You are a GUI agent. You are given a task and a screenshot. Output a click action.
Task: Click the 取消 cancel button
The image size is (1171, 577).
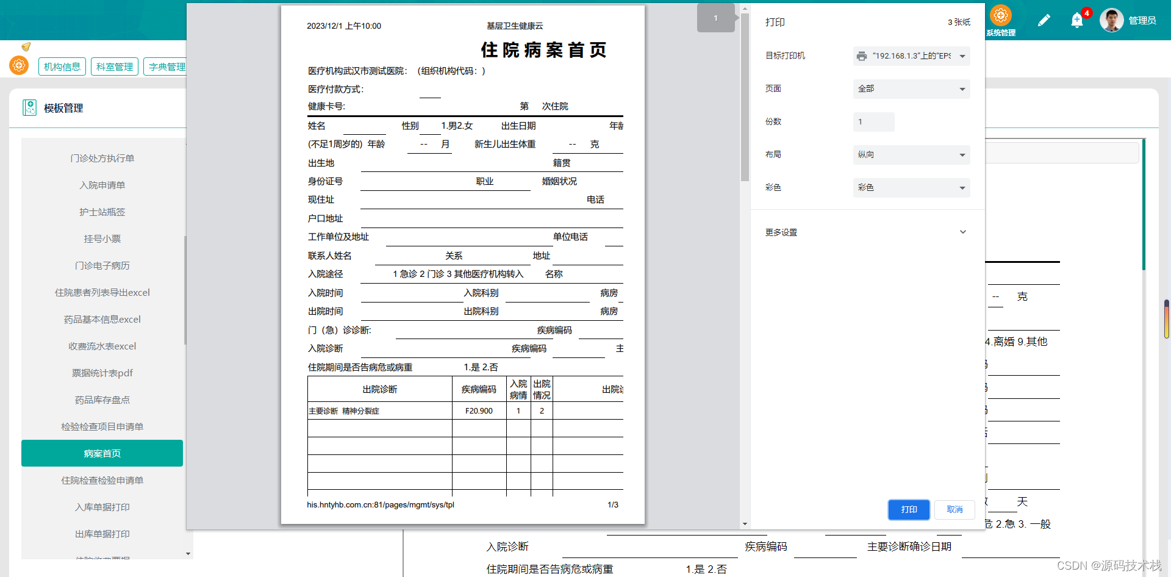tap(954, 509)
